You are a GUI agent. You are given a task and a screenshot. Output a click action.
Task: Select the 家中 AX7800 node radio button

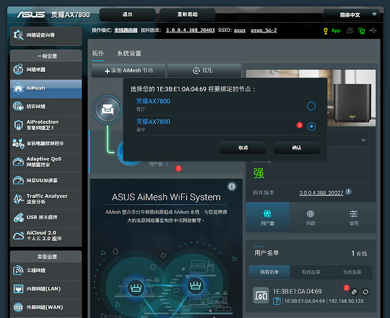click(311, 127)
